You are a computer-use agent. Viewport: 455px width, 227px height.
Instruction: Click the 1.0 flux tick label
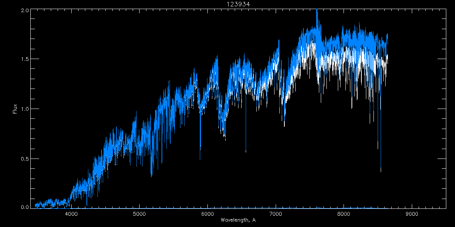point(25,109)
